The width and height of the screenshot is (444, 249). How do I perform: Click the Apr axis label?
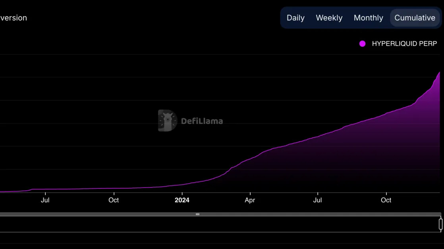250,200
